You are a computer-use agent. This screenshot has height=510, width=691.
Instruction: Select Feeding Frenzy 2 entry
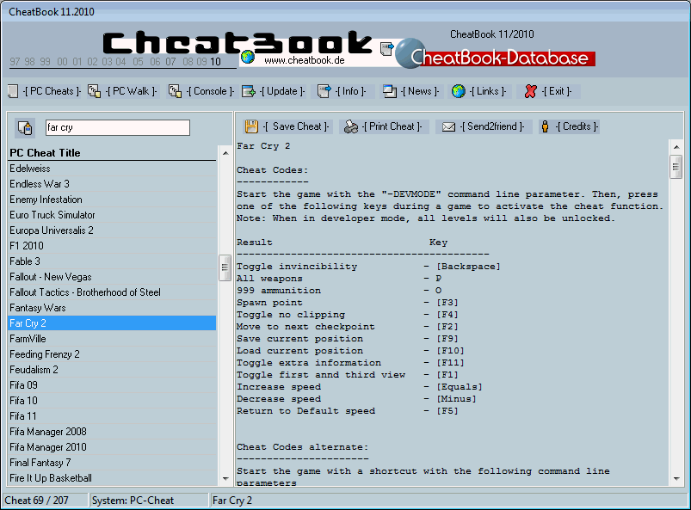(x=113, y=354)
